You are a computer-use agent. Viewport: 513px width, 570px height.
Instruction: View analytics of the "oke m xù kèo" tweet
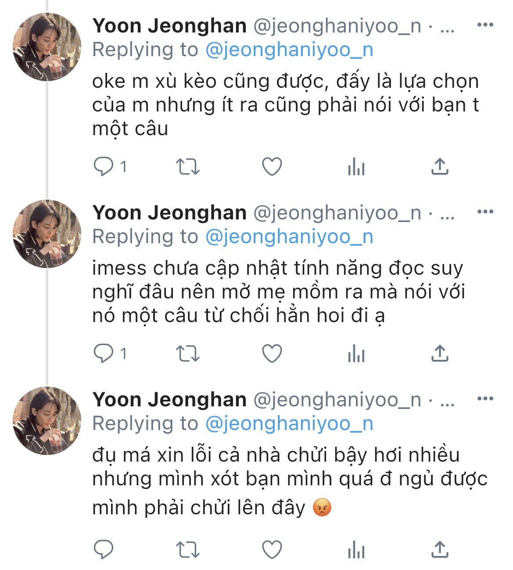356,167
